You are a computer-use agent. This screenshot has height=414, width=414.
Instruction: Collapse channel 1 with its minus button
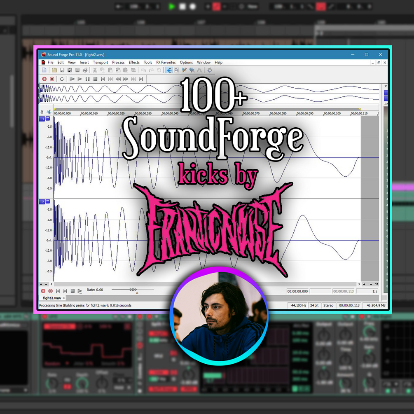48,119
